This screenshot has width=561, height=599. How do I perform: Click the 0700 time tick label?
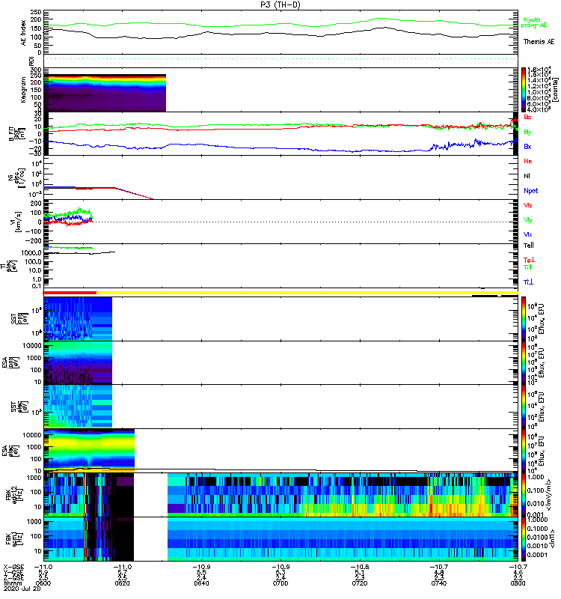280,583
